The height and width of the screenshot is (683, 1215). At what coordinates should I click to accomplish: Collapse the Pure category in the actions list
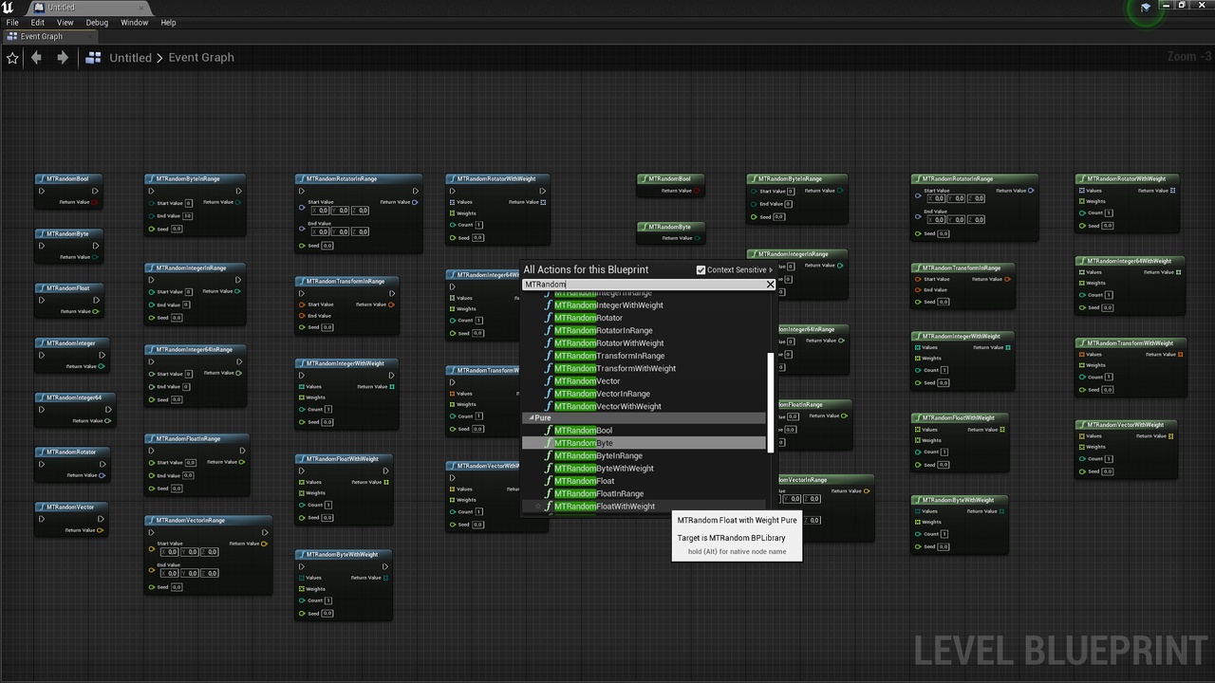coord(532,418)
